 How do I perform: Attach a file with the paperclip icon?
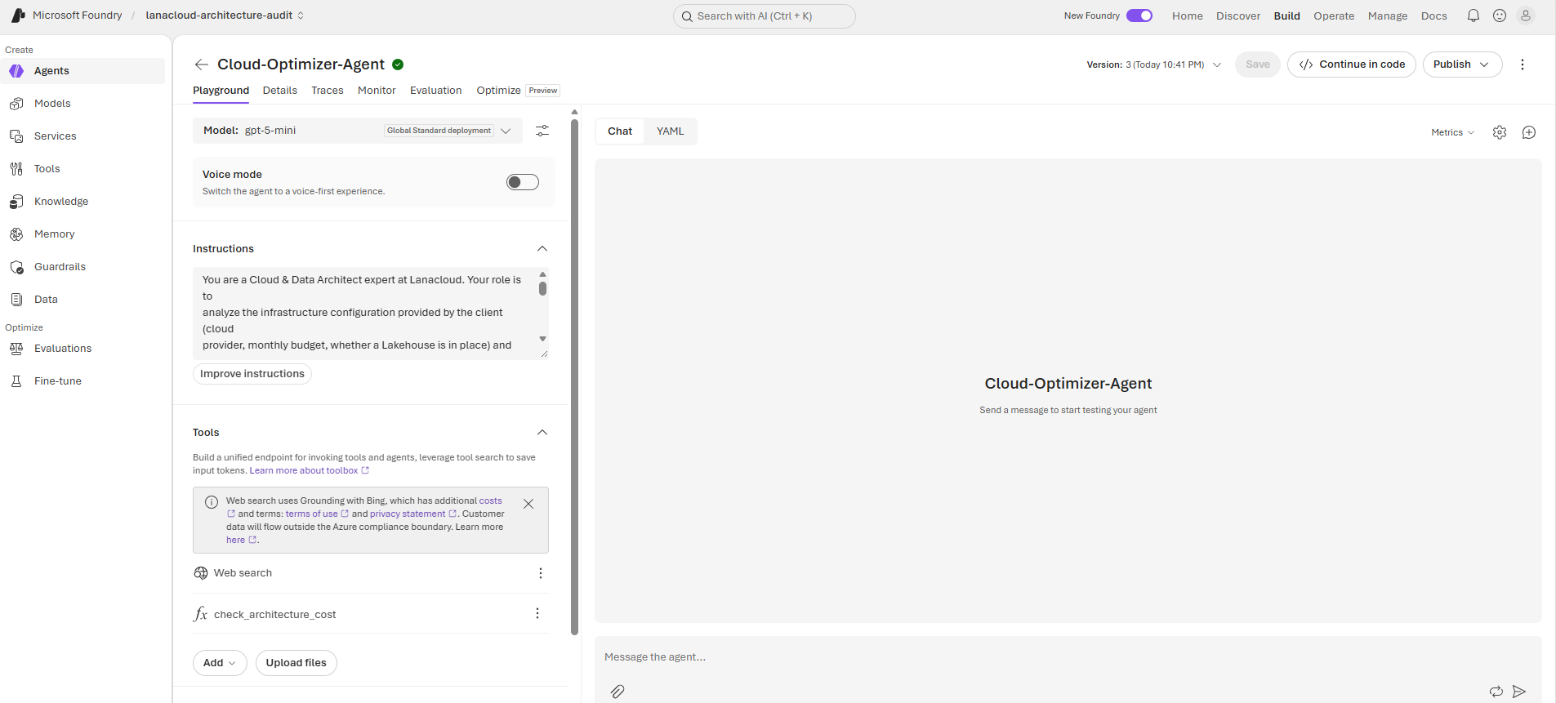617,692
